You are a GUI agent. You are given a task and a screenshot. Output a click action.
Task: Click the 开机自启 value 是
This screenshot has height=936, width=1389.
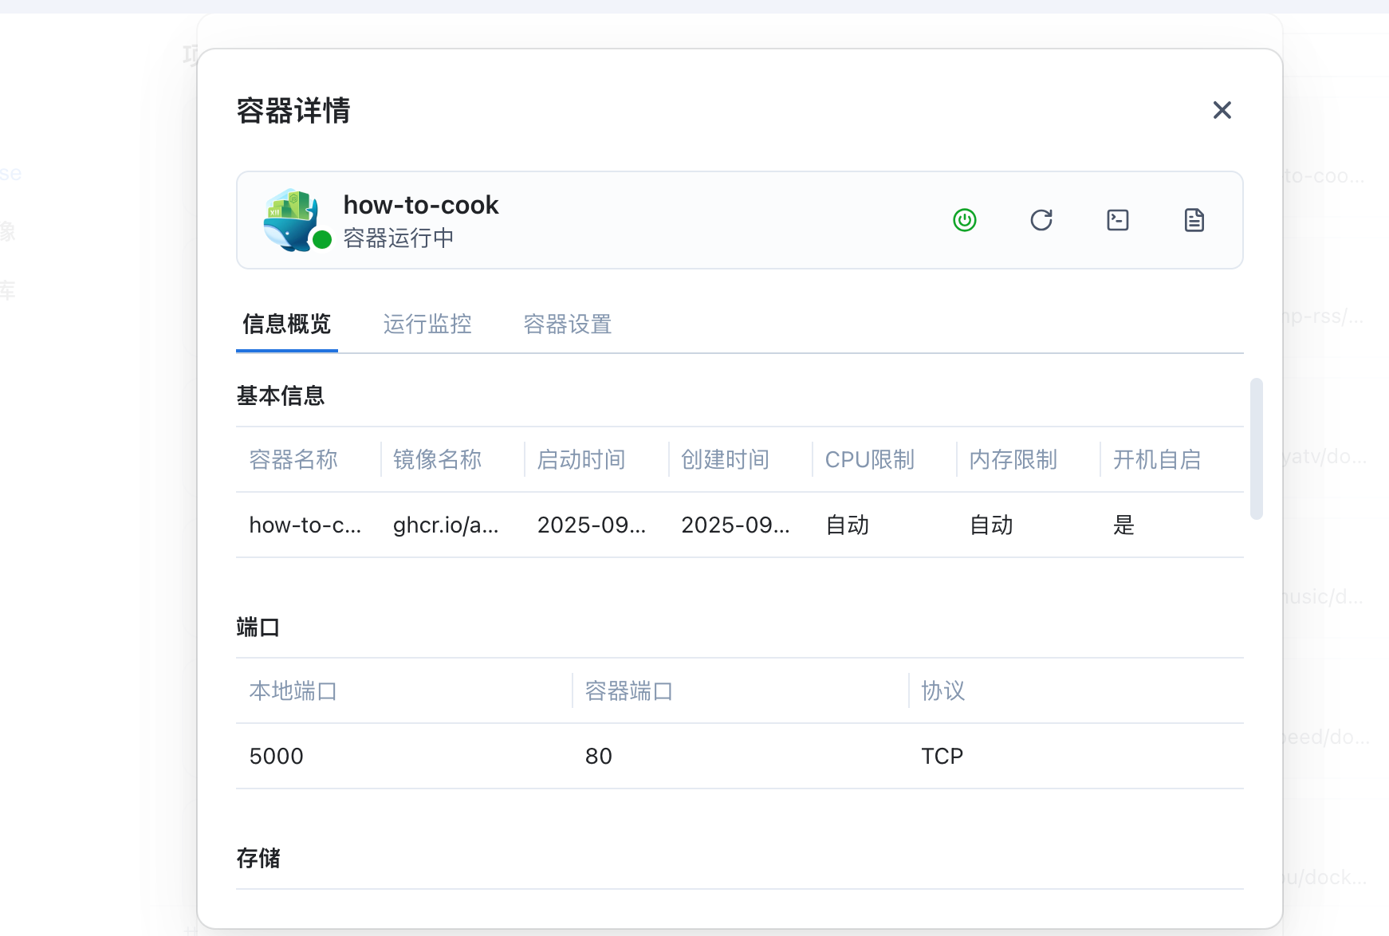tap(1123, 525)
